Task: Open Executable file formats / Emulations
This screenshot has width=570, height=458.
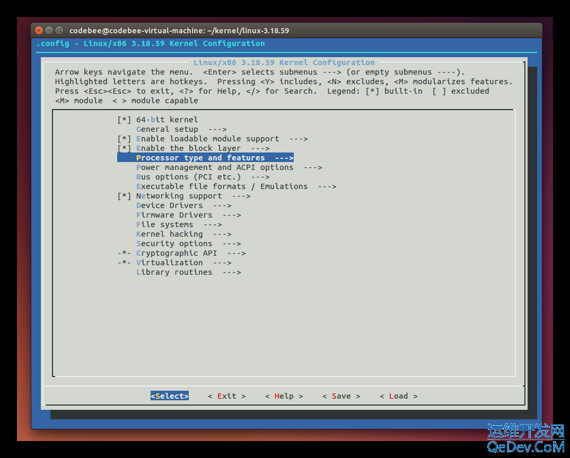Action: (x=236, y=186)
